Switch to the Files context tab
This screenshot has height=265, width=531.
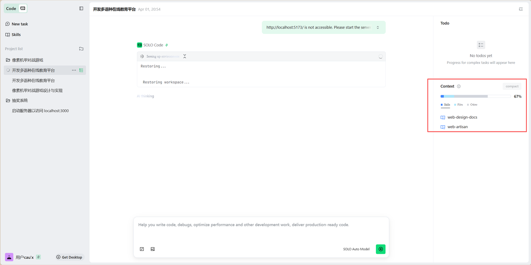tap(458, 105)
